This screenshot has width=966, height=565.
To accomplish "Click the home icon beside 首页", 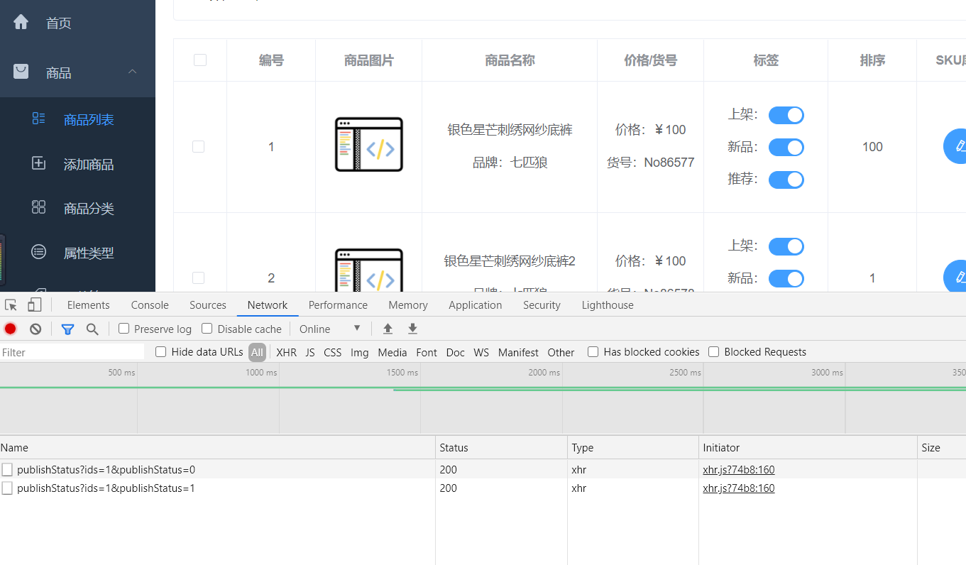I will click(21, 22).
